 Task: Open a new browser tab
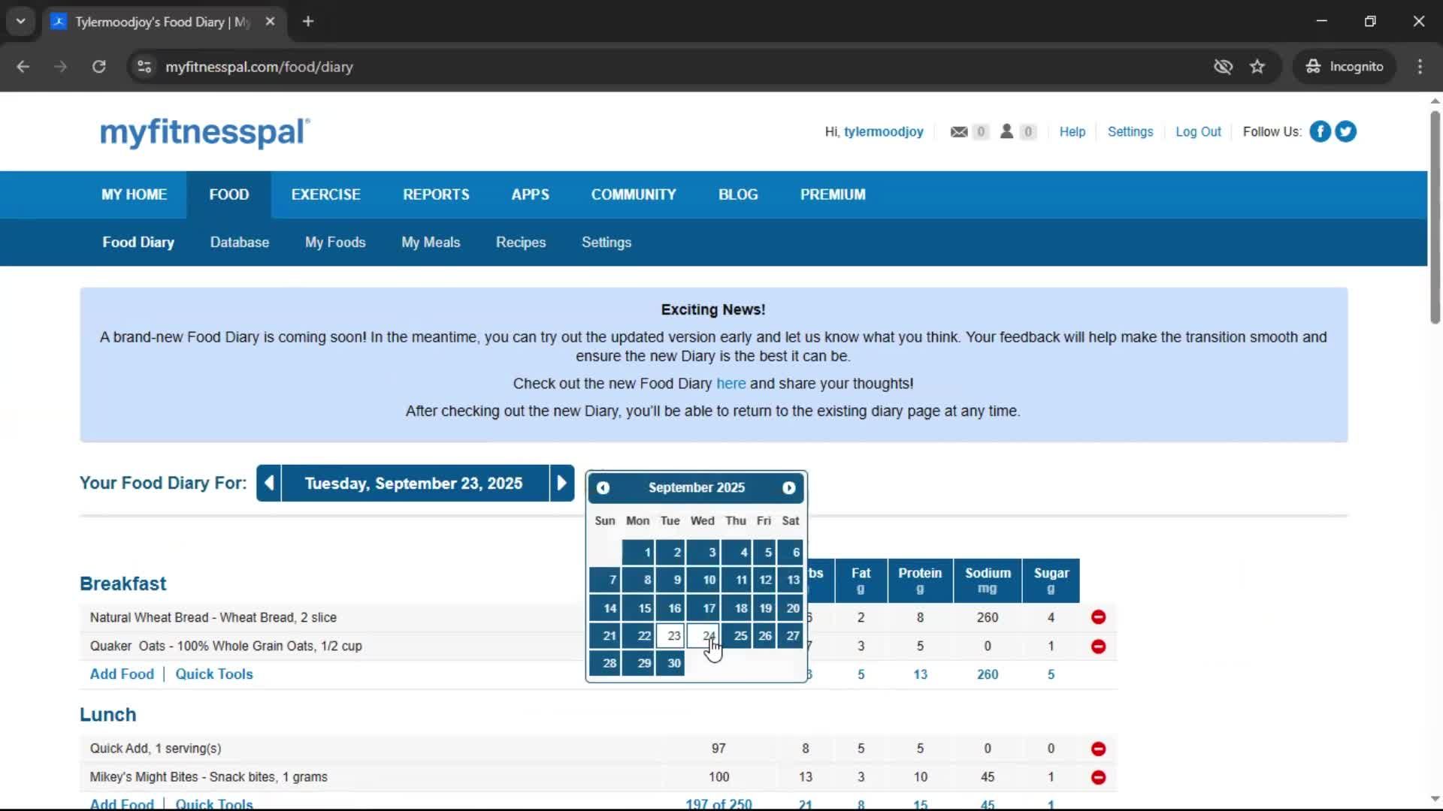(308, 22)
